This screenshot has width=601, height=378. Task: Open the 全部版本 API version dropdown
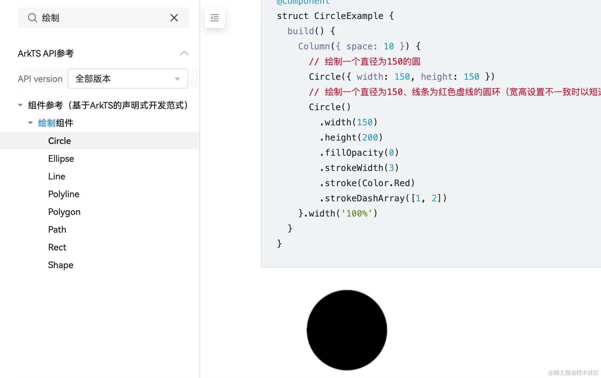click(128, 79)
